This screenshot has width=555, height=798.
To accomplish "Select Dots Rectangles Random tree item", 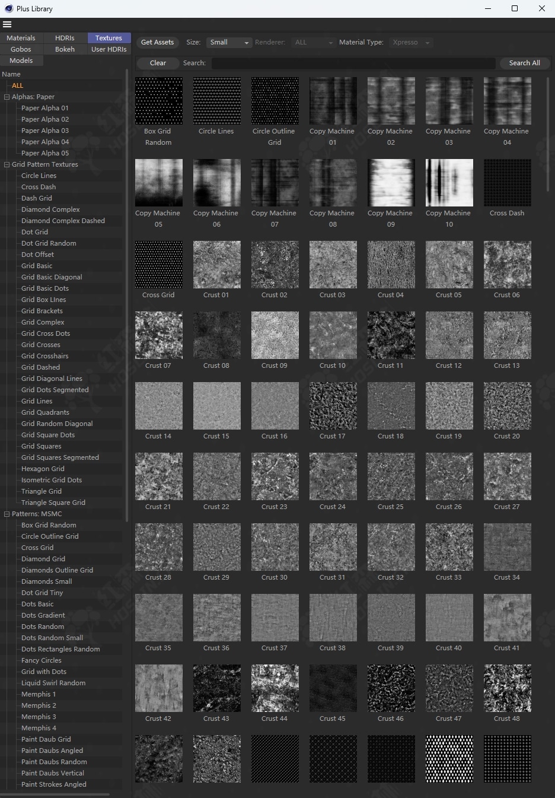I will pyautogui.click(x=60, y=649).
